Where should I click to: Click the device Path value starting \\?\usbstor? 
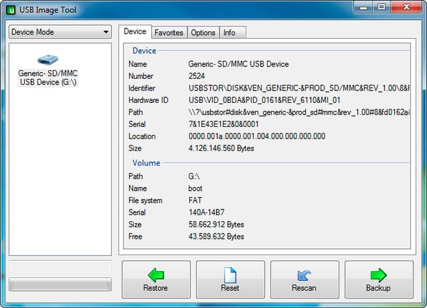click(299, 112)
